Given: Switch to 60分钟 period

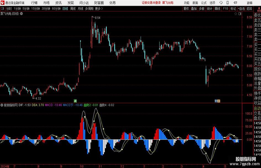Looking at the screenshot, I should point(56,9).
